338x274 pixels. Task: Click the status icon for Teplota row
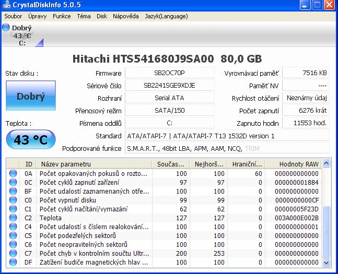(x=13, y=218)
